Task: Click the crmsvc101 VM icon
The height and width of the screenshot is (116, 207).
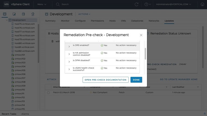Action: tap(12, 55)
